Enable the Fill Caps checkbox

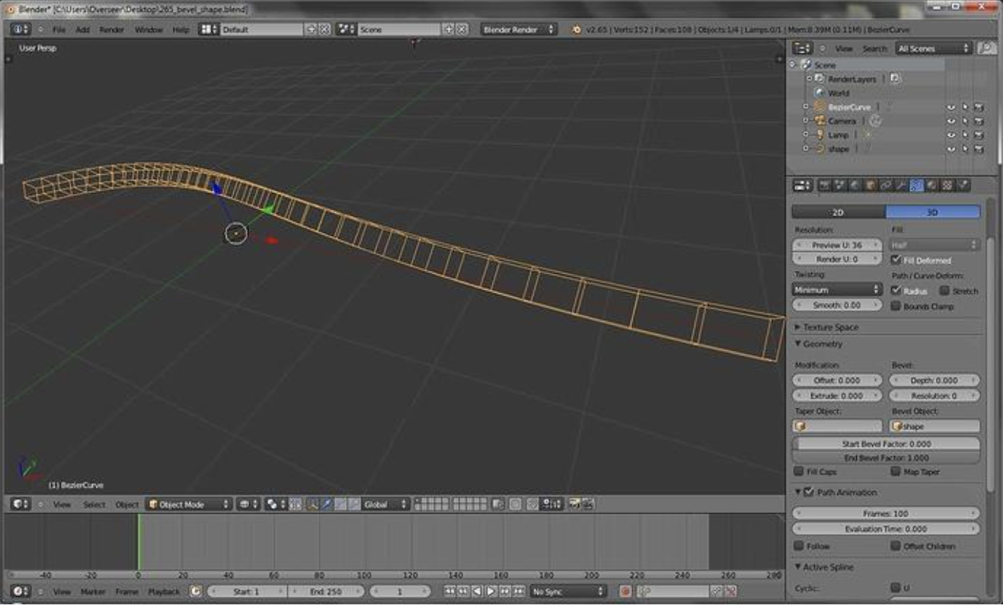(799, 472)
